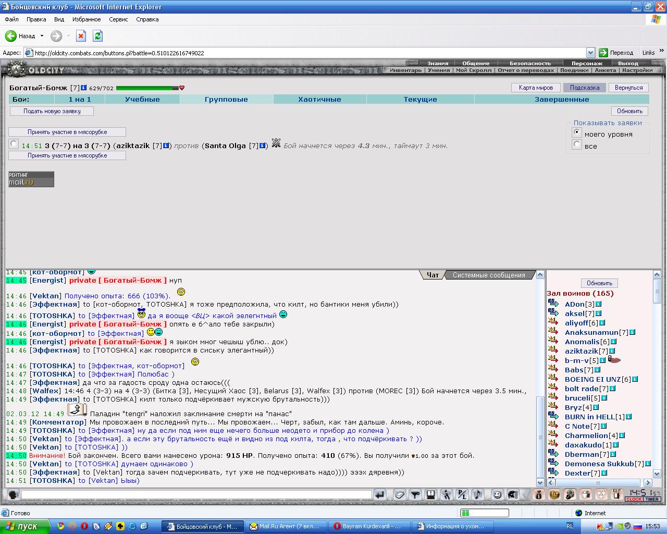Image resolution: width=667 pixels, height=534 pixels.
Task: Click the 'Карта миров' button
Action: pos(536,88)
